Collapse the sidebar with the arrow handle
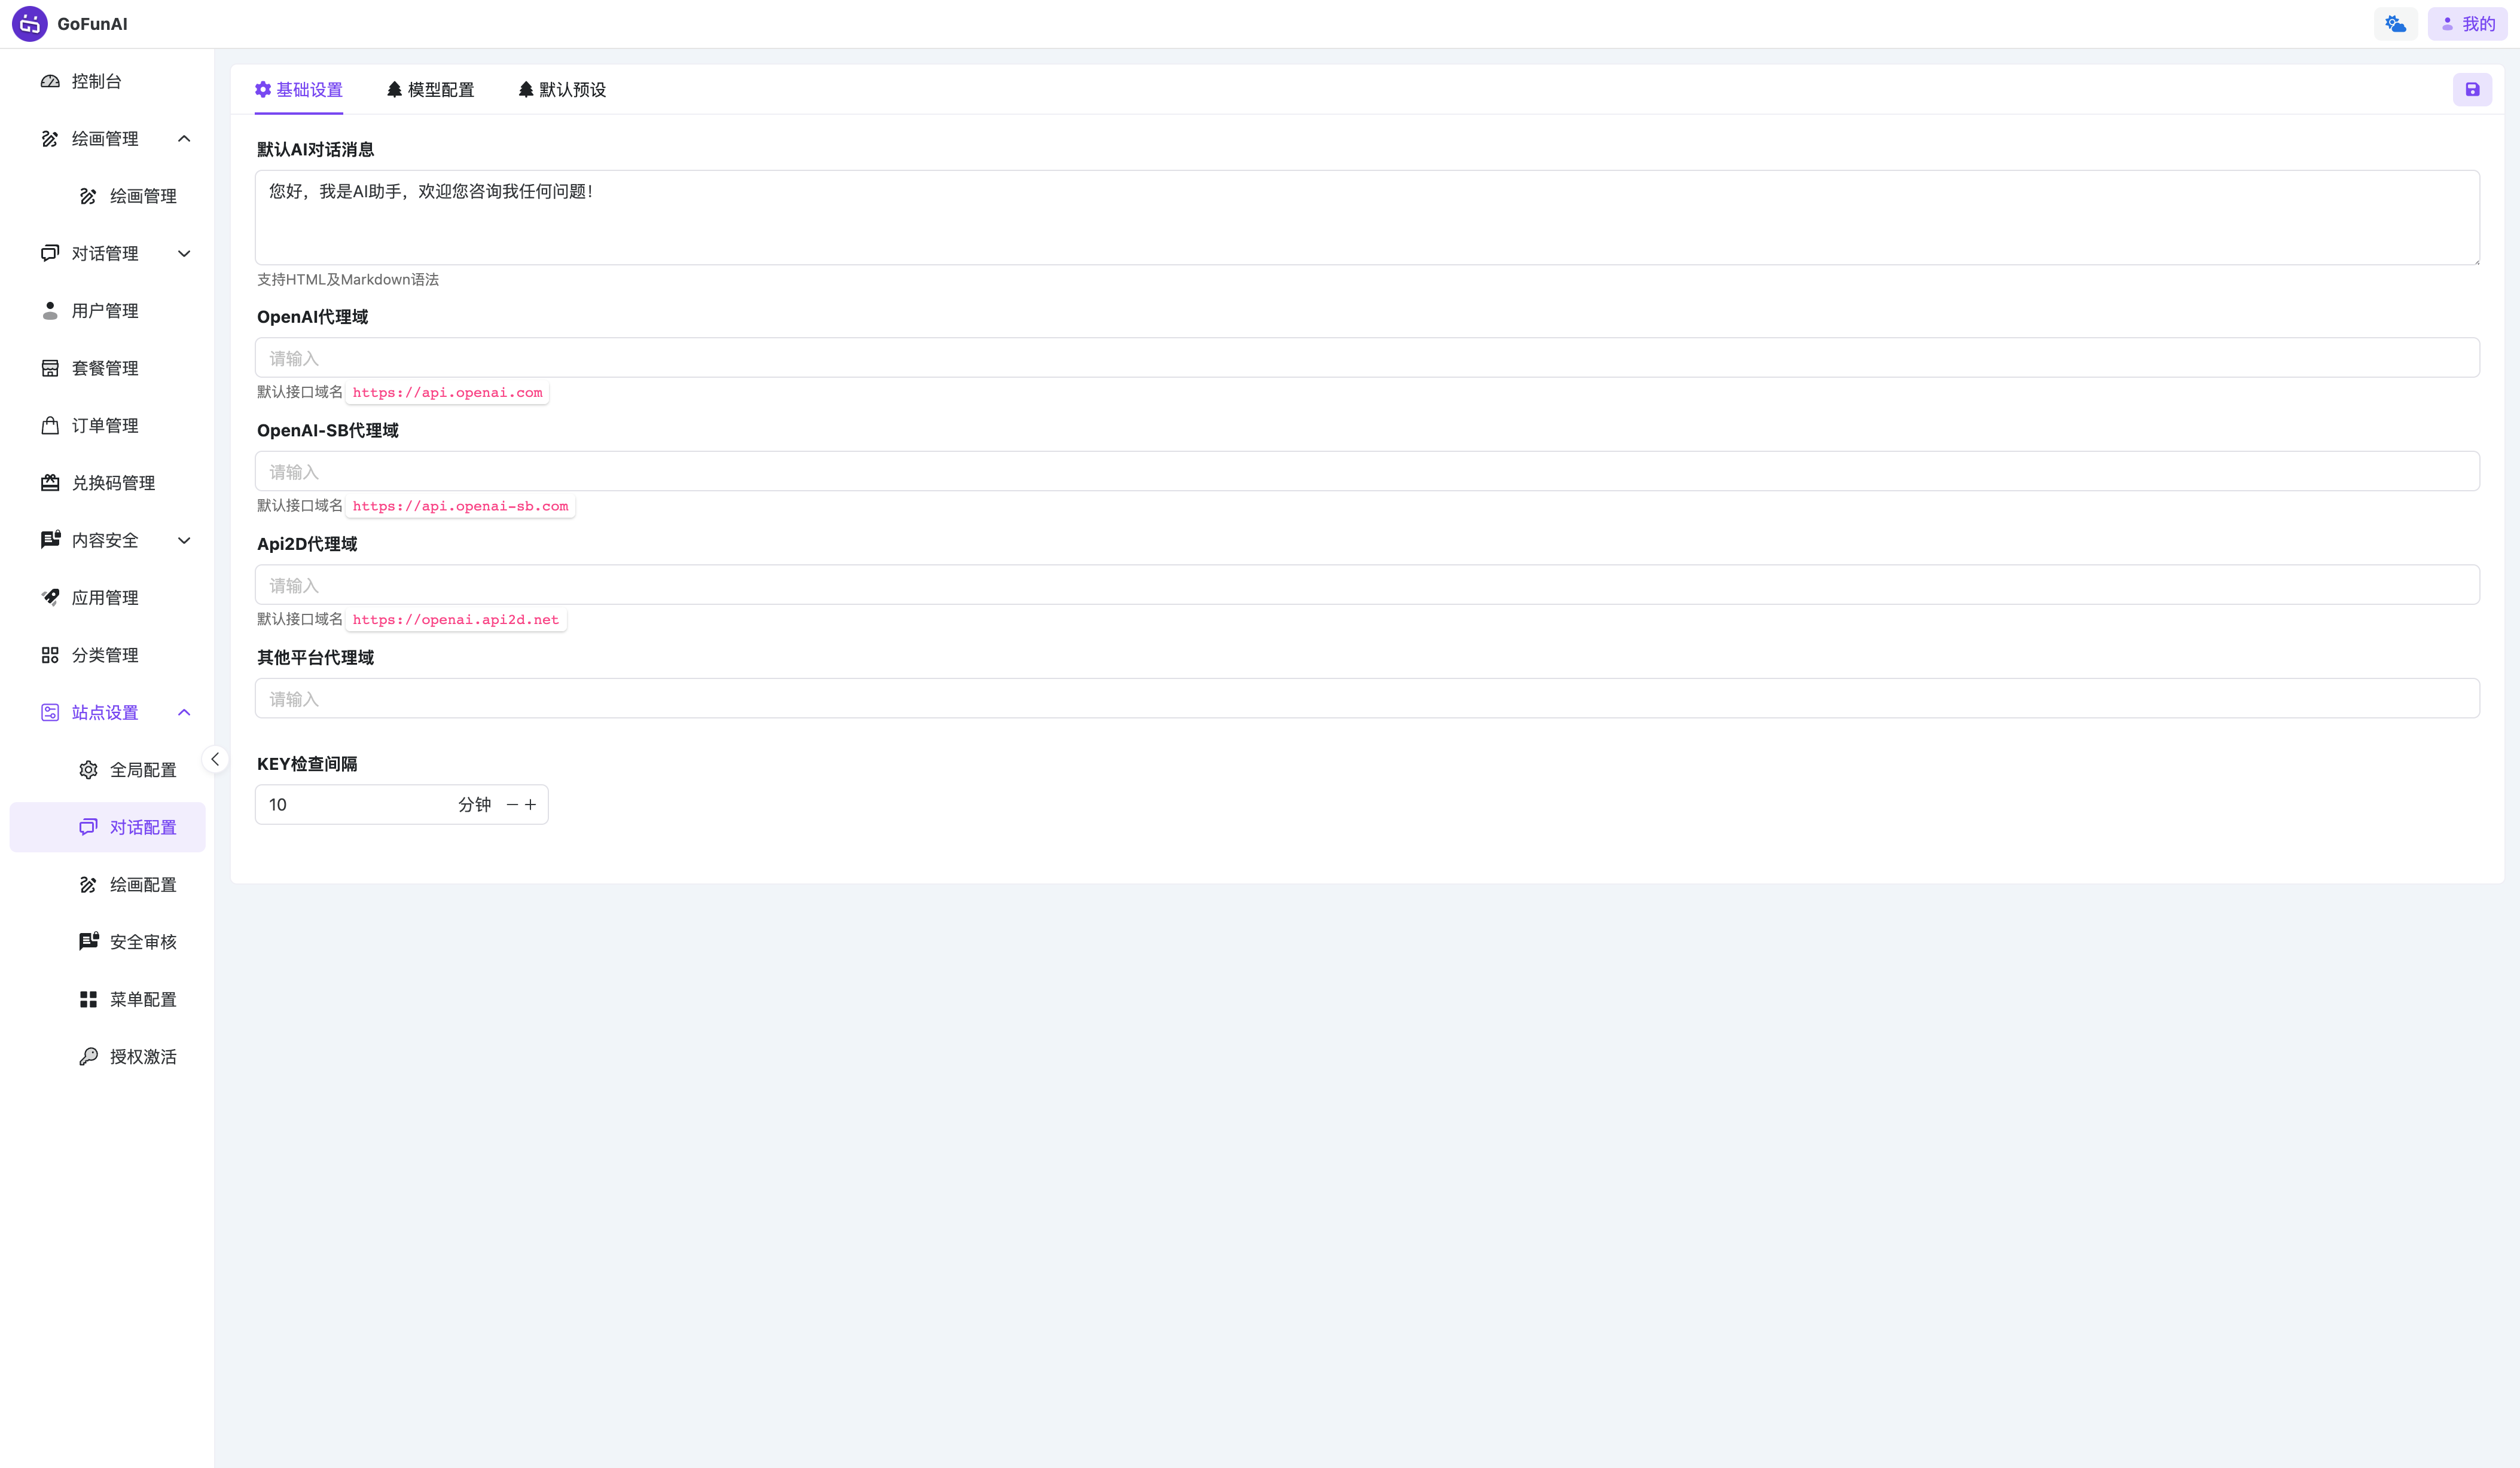The width and height of the screenshot is (2520, 1468). tap(215, 760)
